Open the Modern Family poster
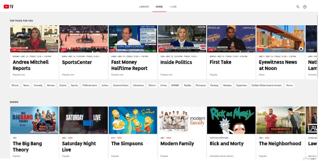This screenshot has height=161, width=322. pos(182,120)
